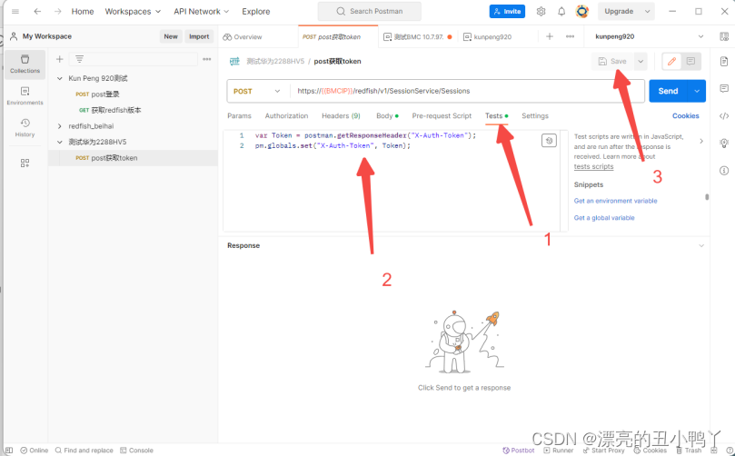Open Postbot from the status bar
735x456 pixels.
519,451
